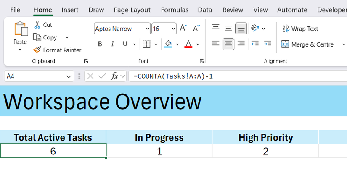Open the Clipboard dialog launcher

[86, 61]
